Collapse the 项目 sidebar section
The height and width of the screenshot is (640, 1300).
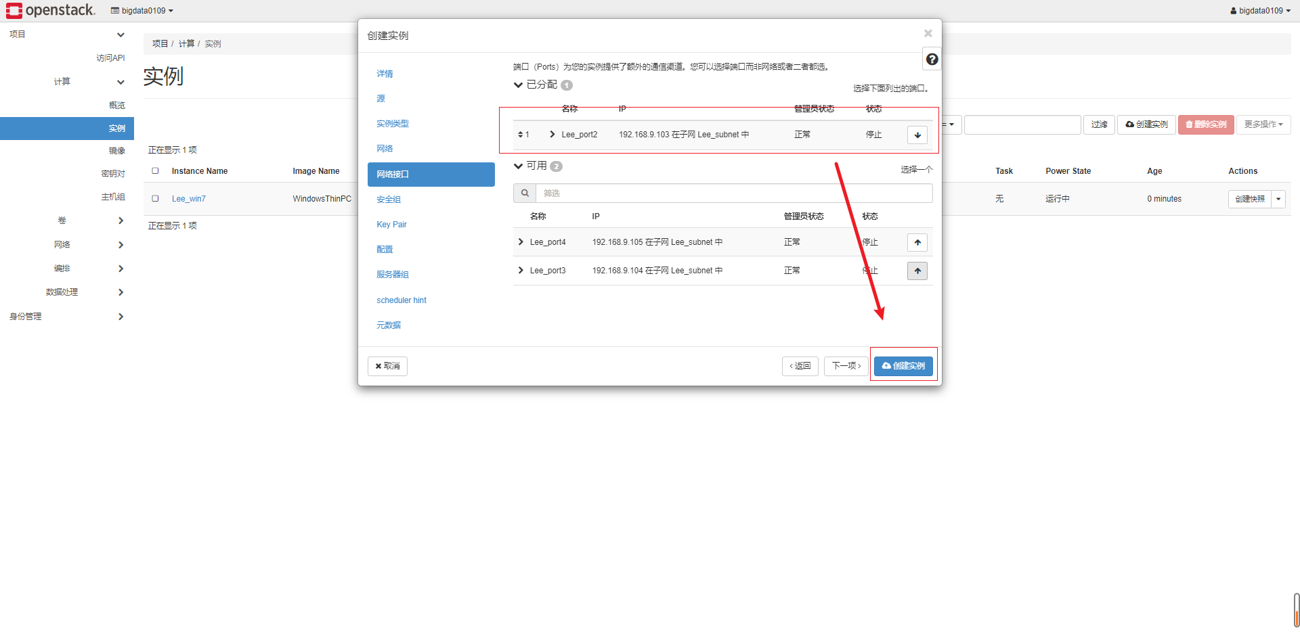[121, 35]
